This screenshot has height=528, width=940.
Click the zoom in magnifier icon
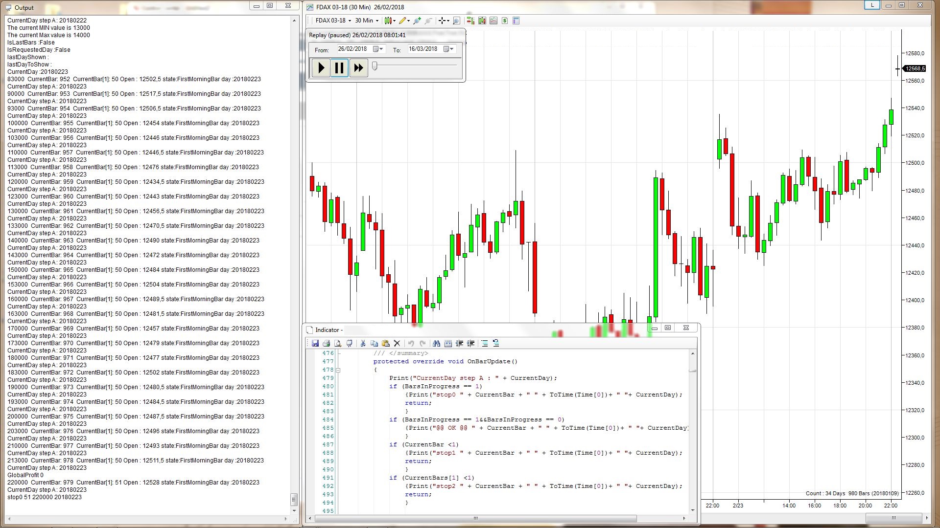(417, 21)
